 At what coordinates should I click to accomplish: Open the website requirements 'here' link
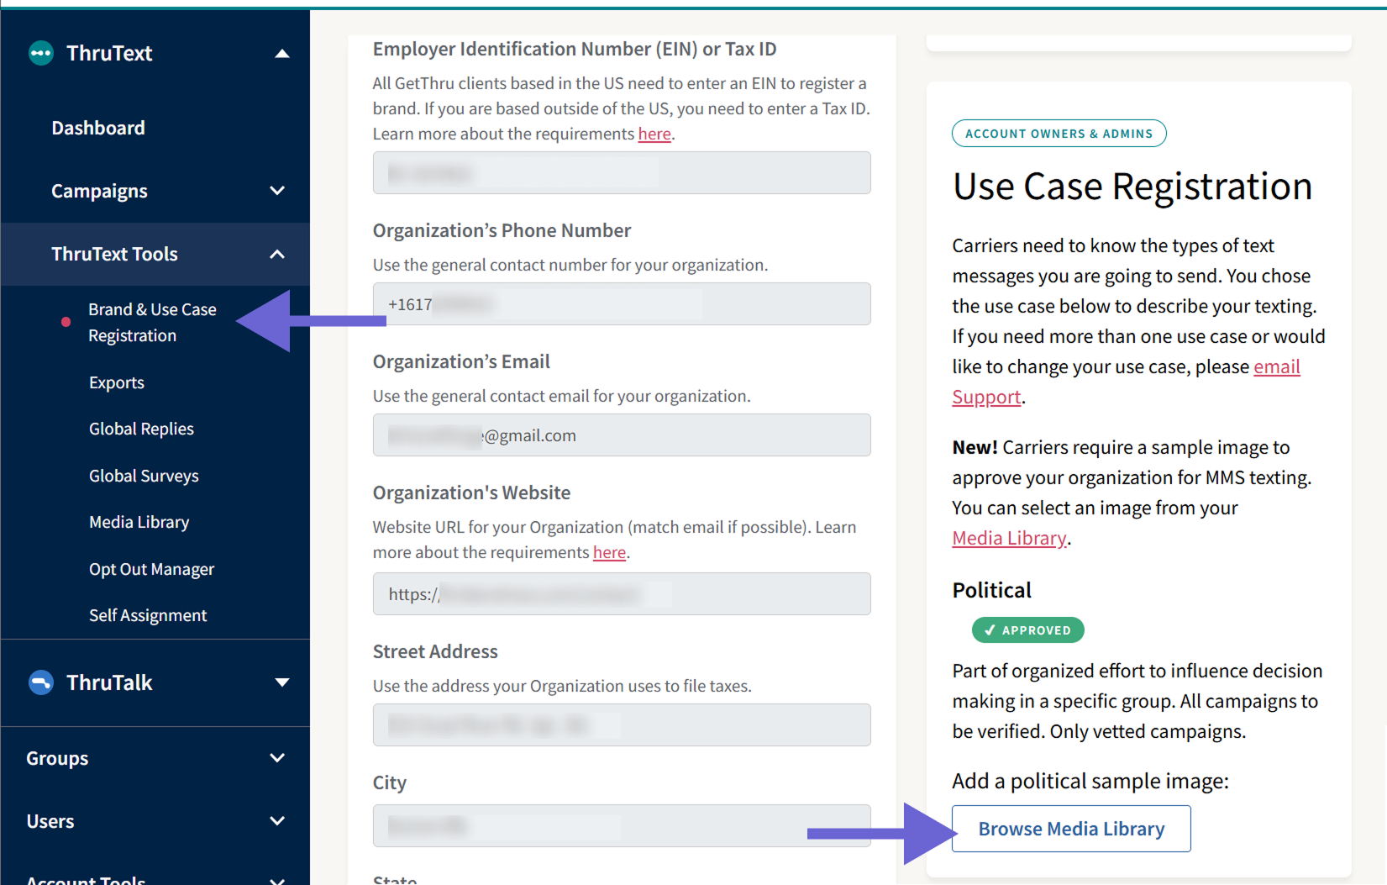point(609,552)
